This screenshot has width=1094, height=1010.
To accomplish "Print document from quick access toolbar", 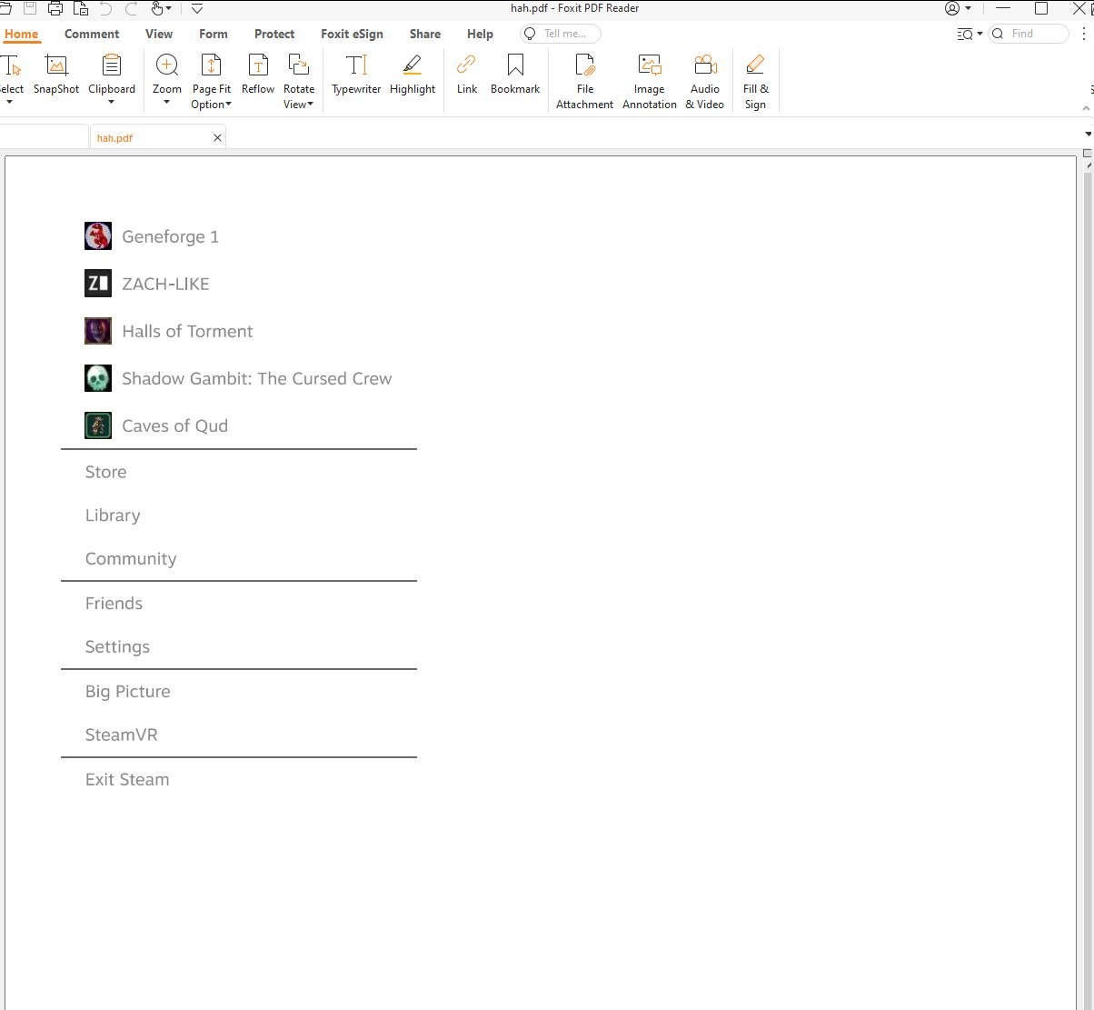I will coord(55,9).
